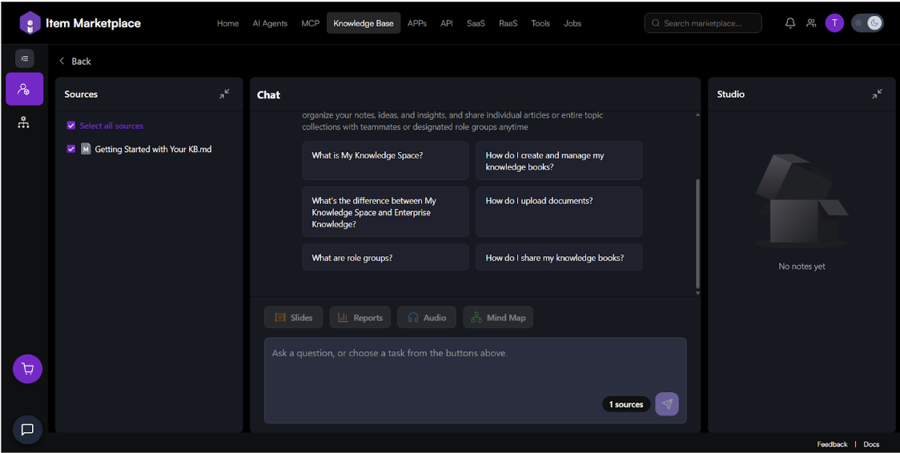Screen dimensions: 900x453
Task: Click the shopping cart button
Action: point(27,369)
